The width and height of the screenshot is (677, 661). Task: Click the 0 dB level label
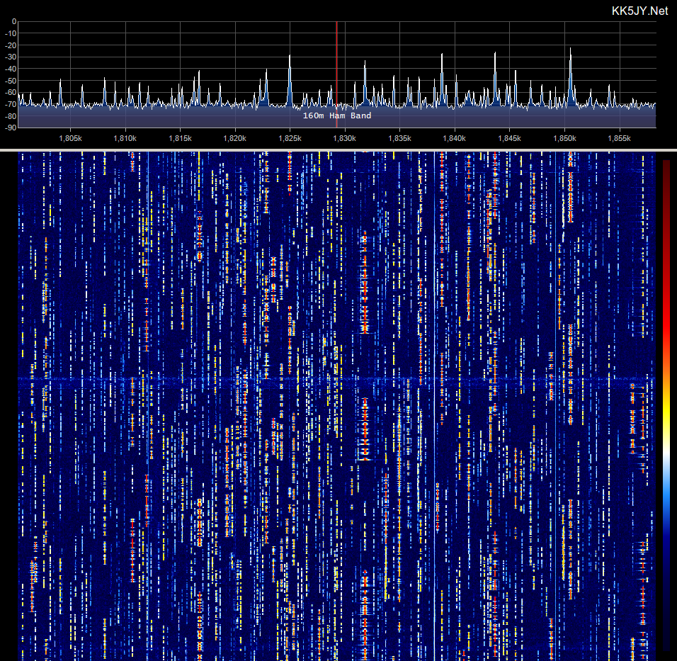[x=14, y=21]
